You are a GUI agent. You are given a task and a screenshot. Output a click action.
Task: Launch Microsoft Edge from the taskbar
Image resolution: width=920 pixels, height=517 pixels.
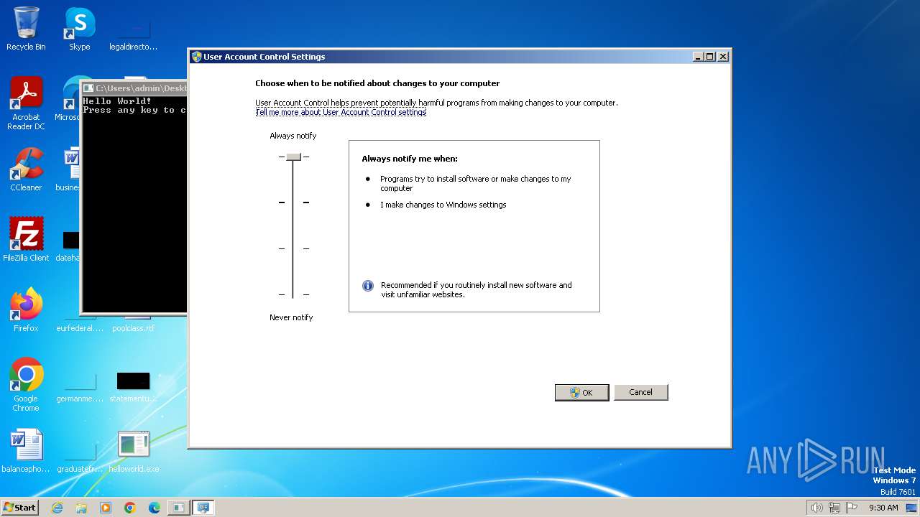pyautogui.click(x=155, y=508)
